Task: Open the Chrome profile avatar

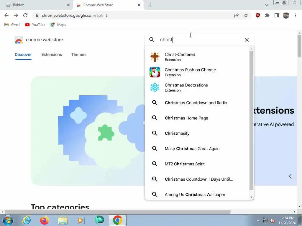Action: (286, 15)
